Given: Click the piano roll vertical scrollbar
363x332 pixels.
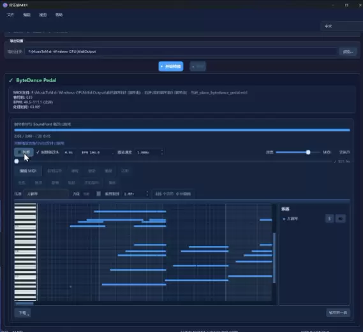Looking at the screenshot, I should point(274,258).
